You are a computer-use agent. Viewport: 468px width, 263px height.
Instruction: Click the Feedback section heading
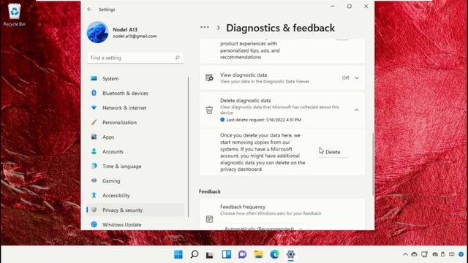click(210, 191)
